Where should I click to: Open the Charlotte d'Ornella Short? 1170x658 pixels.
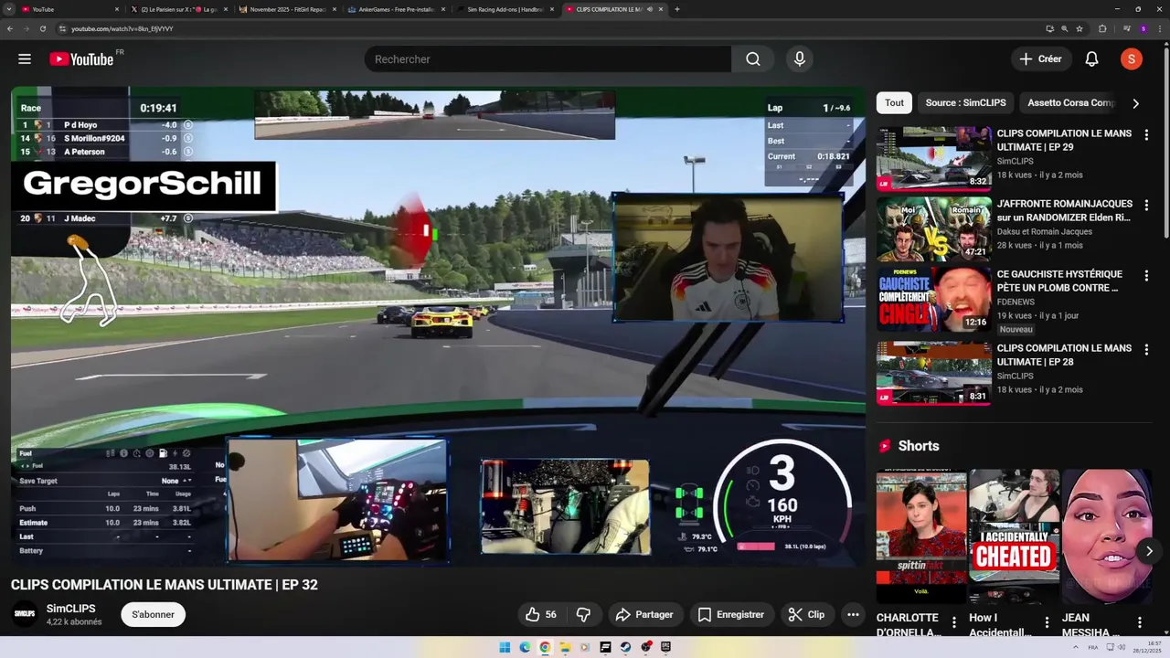tap(921, 536)
